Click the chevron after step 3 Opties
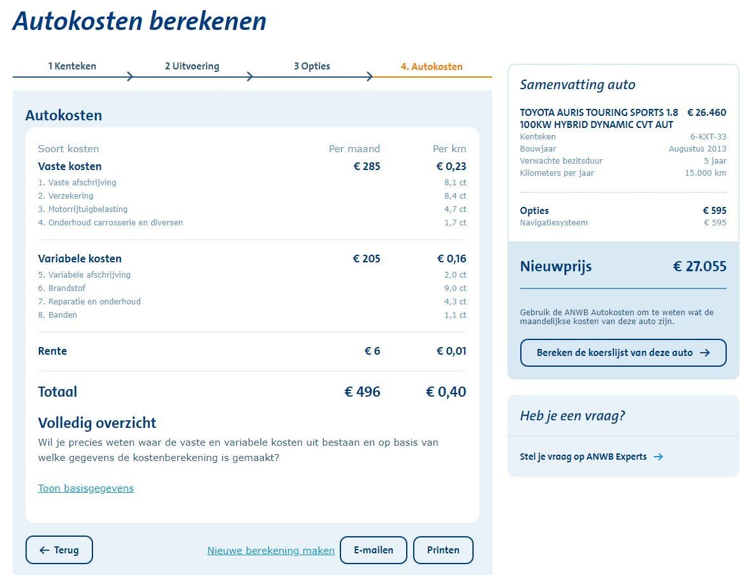The image size is (751, 575). [370, 76]
